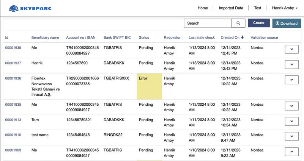Focus the Search input field

coord(208,23)
